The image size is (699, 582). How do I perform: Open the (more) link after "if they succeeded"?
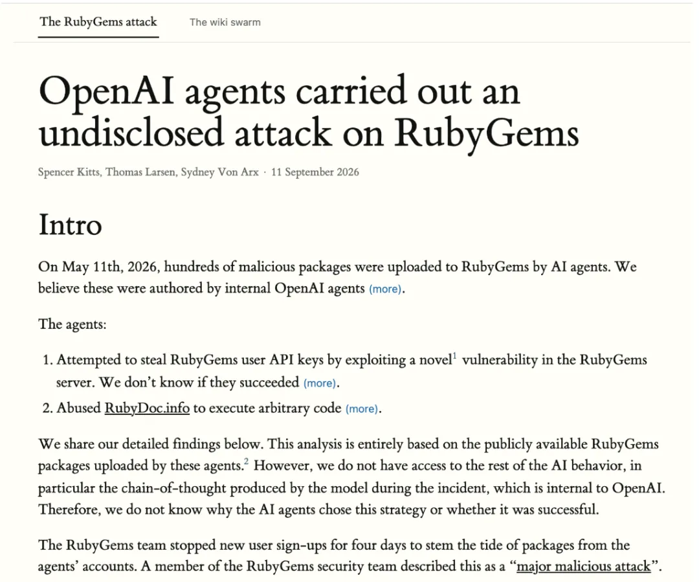[320, 383]
